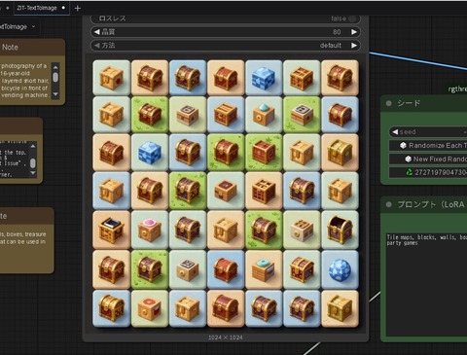
Task: Toggle the ロスレス switch showing false
Action: 351,18
